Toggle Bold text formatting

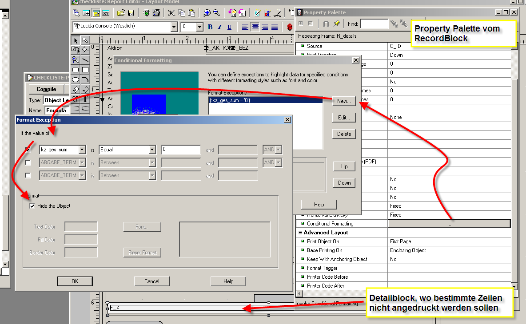pyautogui.click(x=210, y=27)
